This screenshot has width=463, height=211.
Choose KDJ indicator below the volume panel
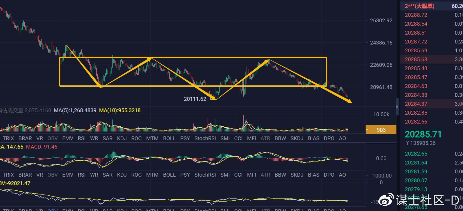click(x=122, y=138)
